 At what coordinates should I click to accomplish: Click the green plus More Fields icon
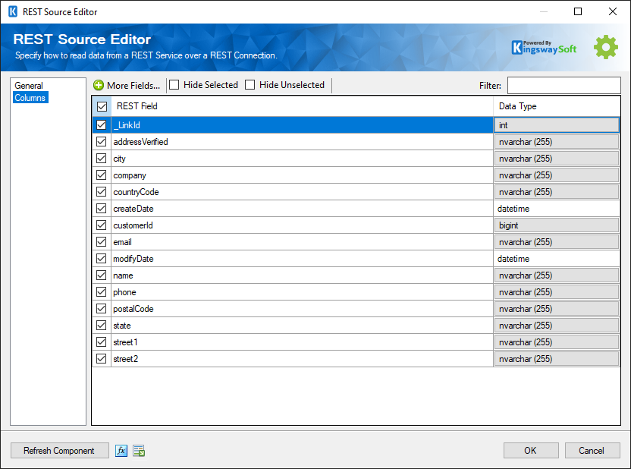[x=99, y=85]
